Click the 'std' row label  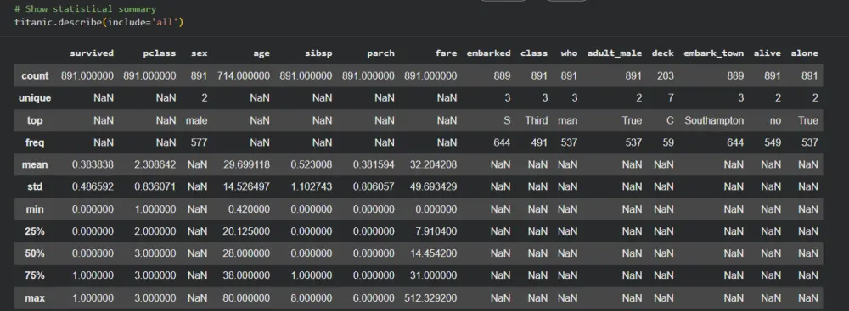click(35, 187)
